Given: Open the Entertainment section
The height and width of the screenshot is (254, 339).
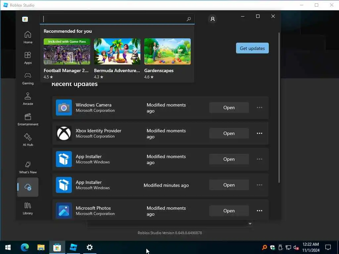Looking at the screenshot, I should point(28,119).
